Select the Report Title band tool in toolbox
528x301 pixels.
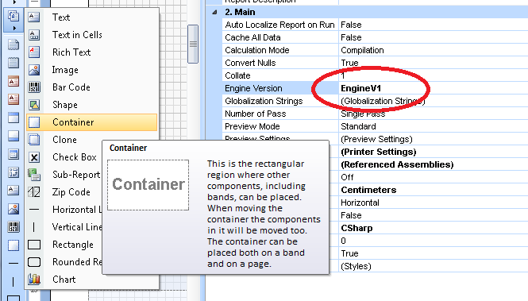tap(13, 81)
